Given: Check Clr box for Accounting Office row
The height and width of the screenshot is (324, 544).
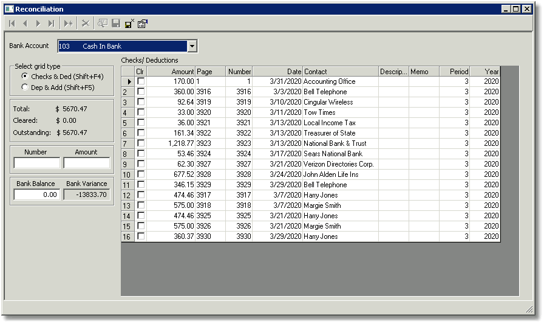Looking at the screenshot, I should click(141, 81).
